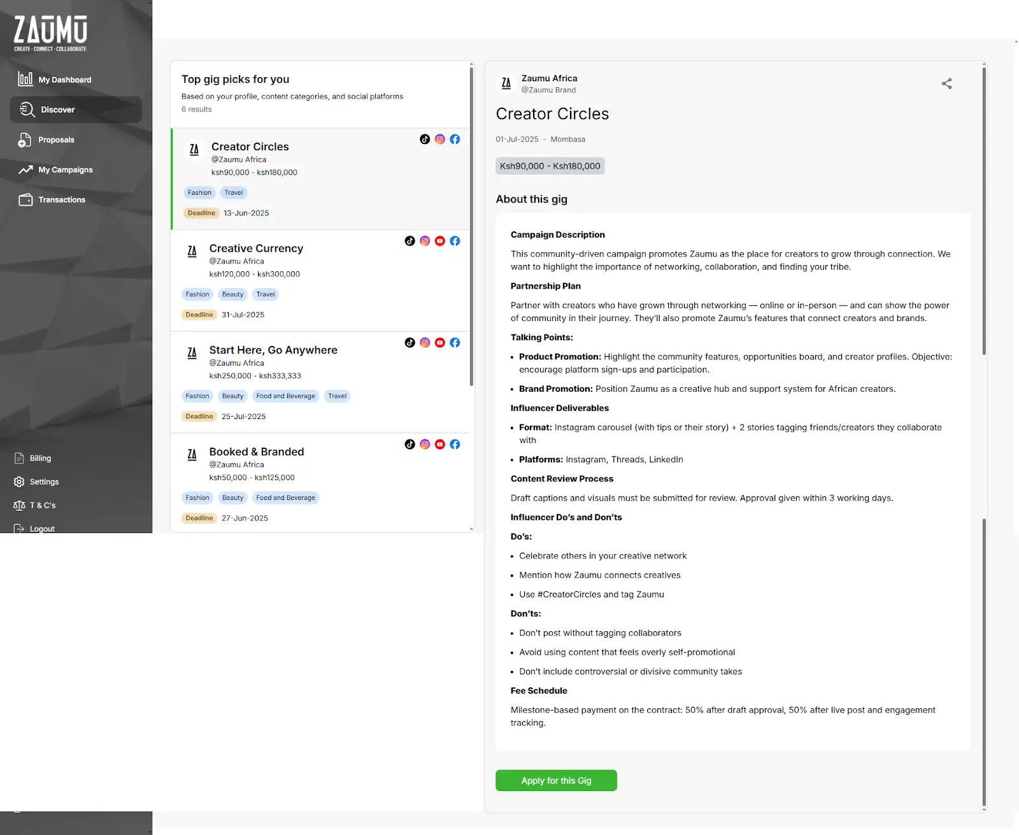Open Settings from the sidebar
The height and width of the screenshot is (835, 1019).
click(44, 482)
